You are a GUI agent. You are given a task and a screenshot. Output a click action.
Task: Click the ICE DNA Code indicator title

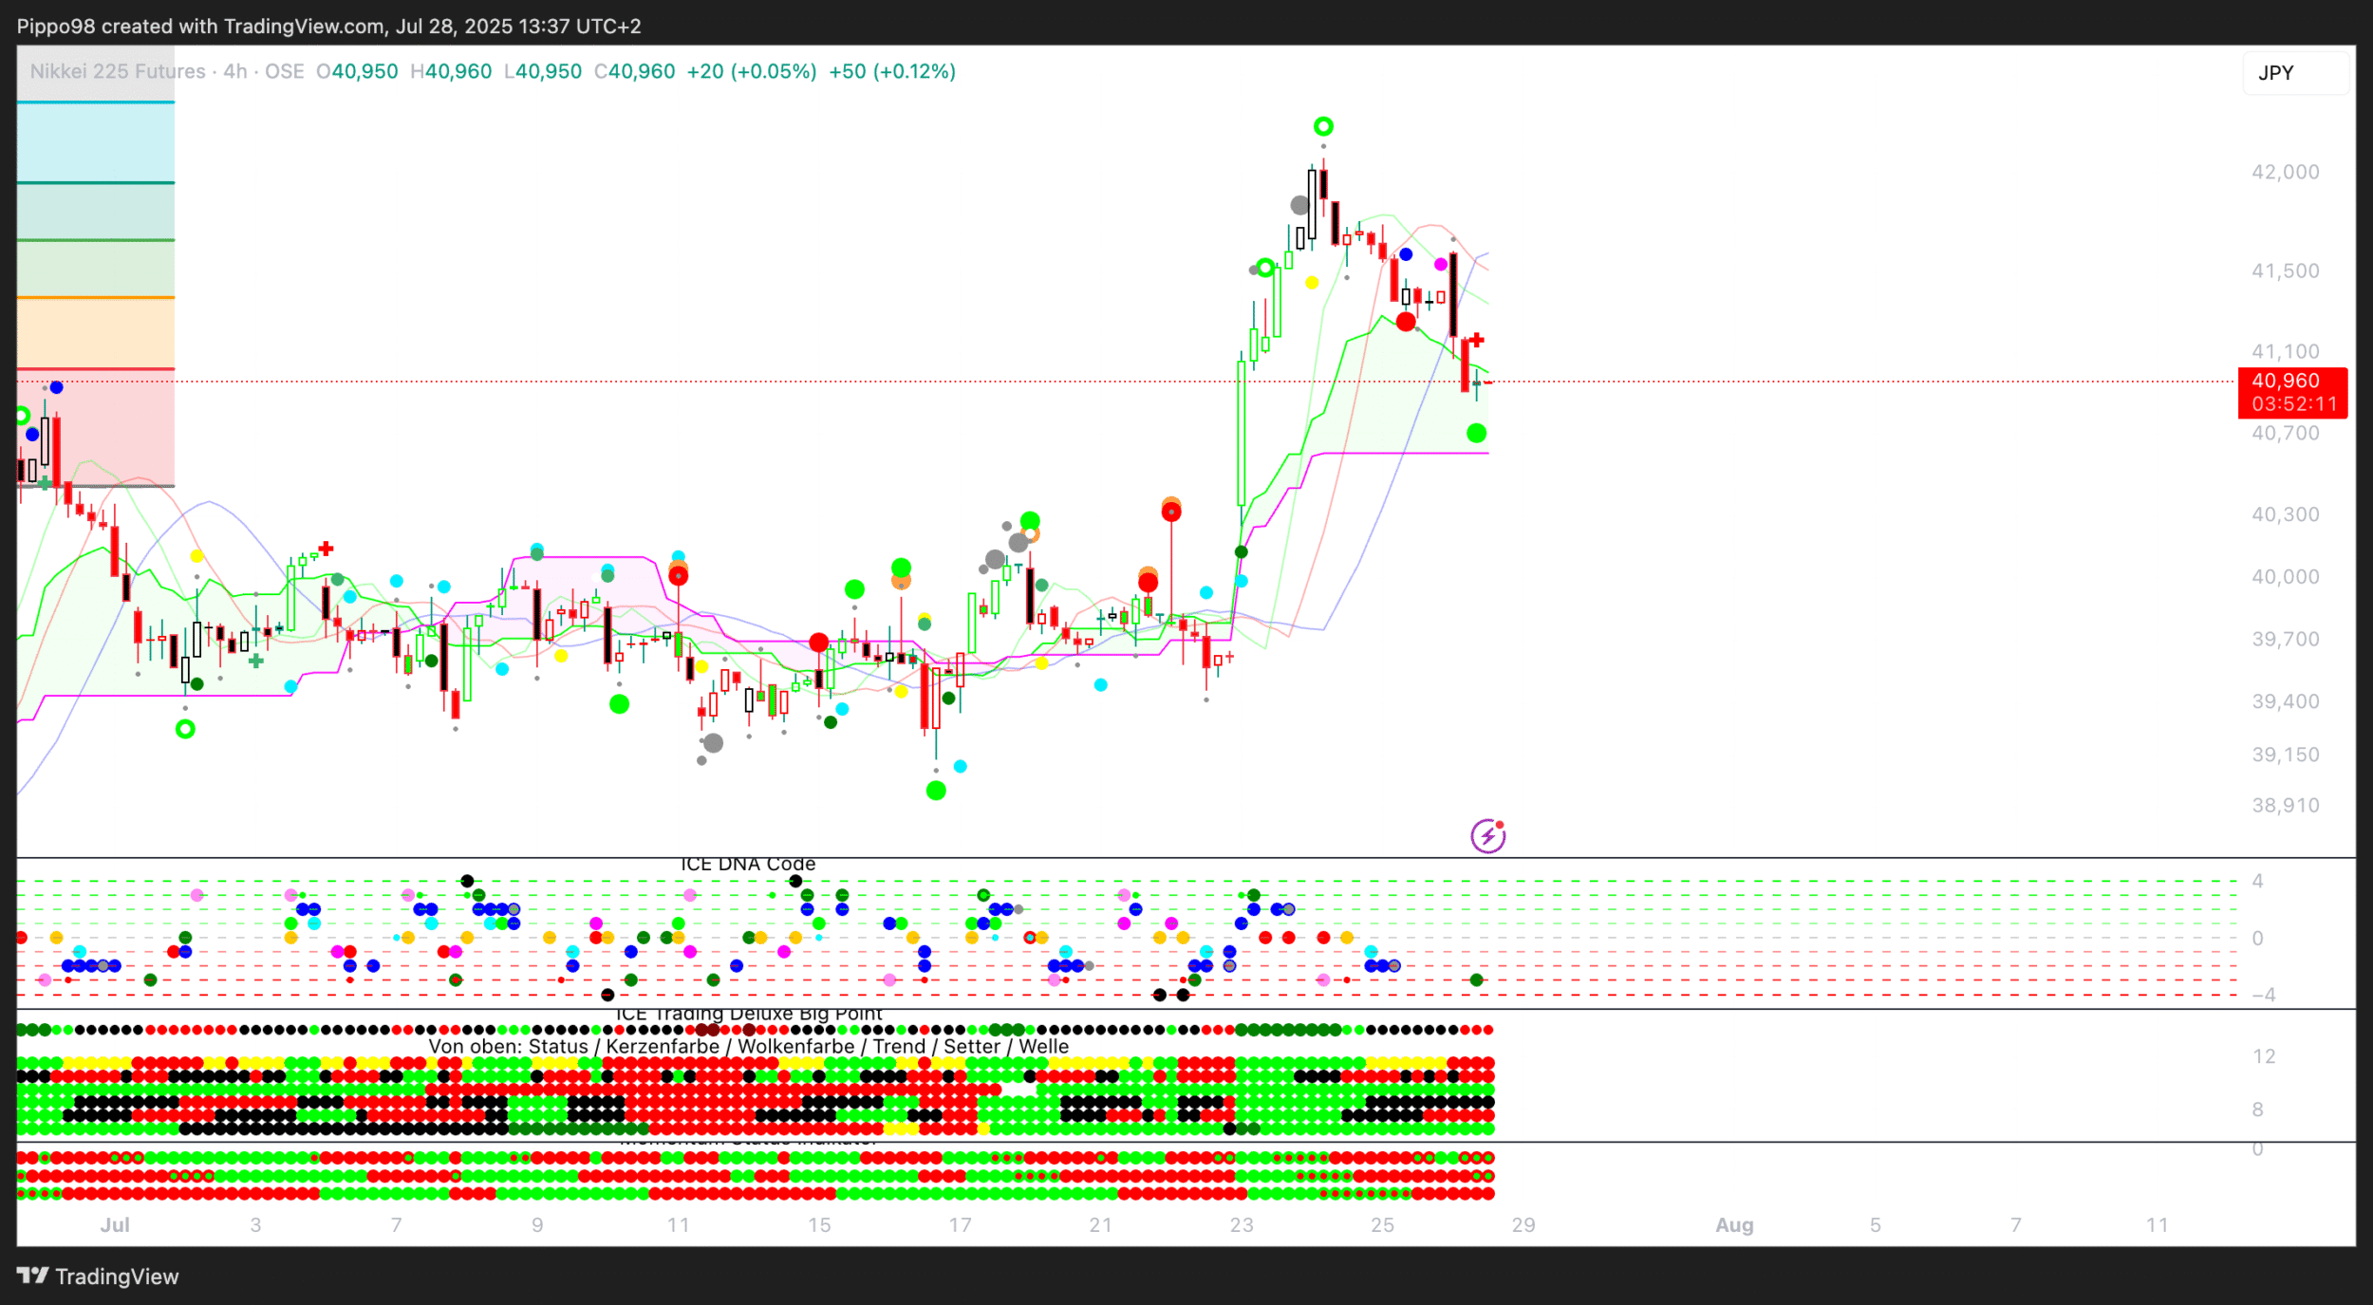(748, 865)
